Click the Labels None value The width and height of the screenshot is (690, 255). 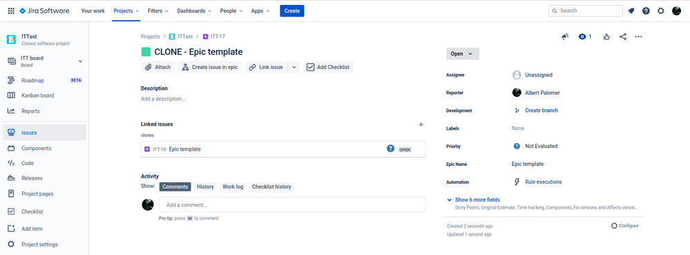[x=518, y=128]
